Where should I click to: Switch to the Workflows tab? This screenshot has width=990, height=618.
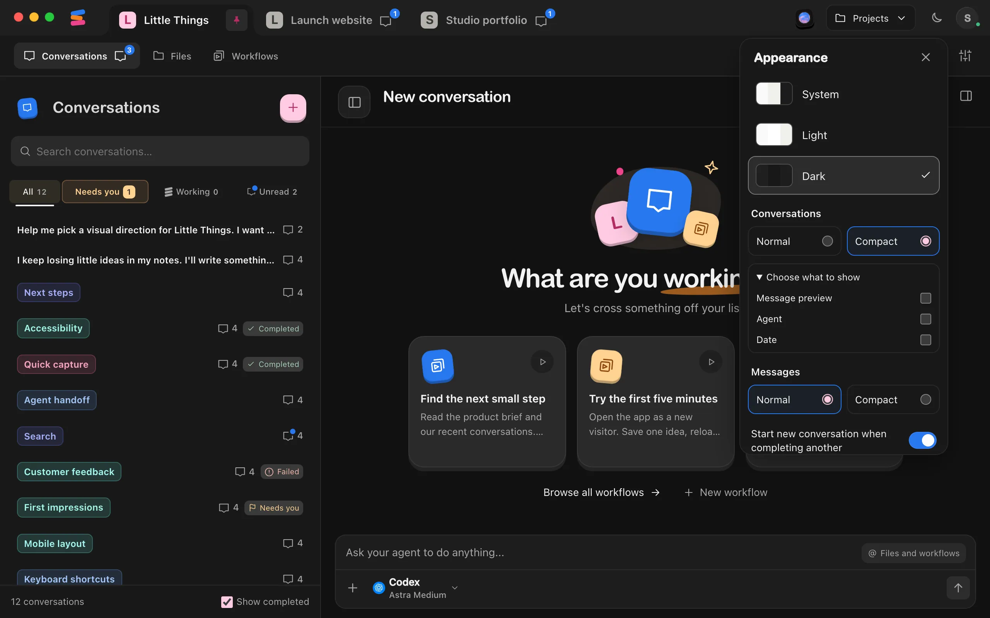pyautogui.click(x=246, y=56)
